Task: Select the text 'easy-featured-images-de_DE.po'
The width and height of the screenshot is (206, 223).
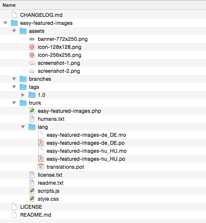Action: pos(86,143)
